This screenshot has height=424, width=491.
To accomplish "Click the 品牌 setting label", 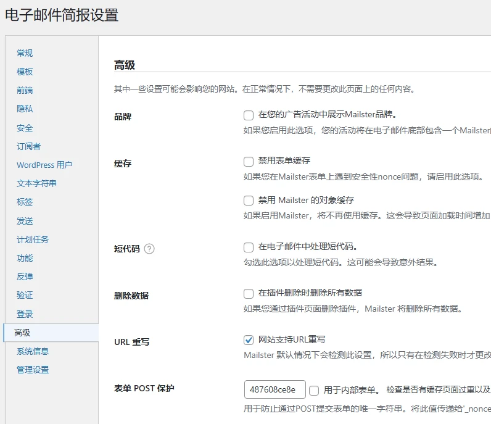I will 123,117.
